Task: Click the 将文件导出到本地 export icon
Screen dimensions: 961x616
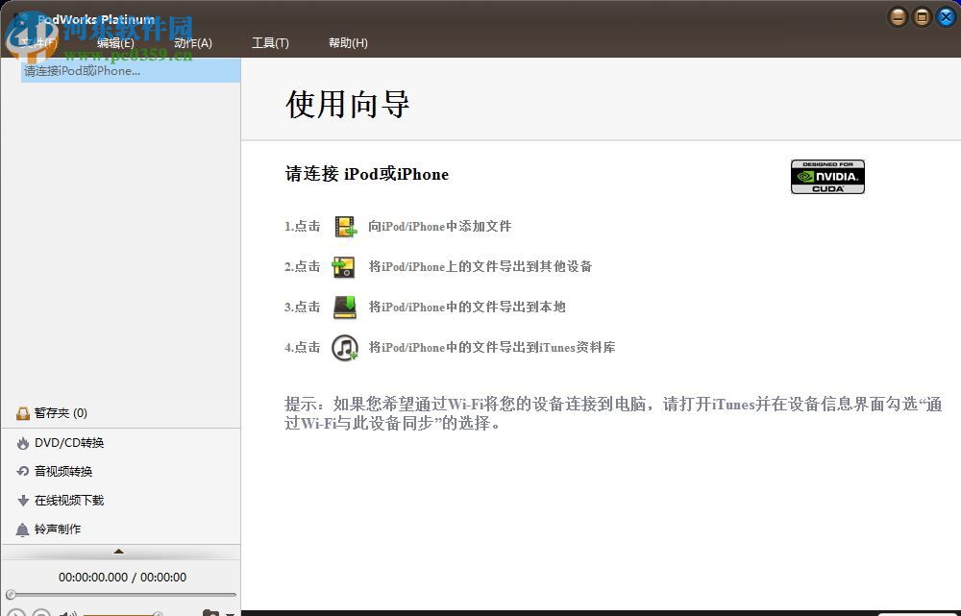Action: pos(344,307)
